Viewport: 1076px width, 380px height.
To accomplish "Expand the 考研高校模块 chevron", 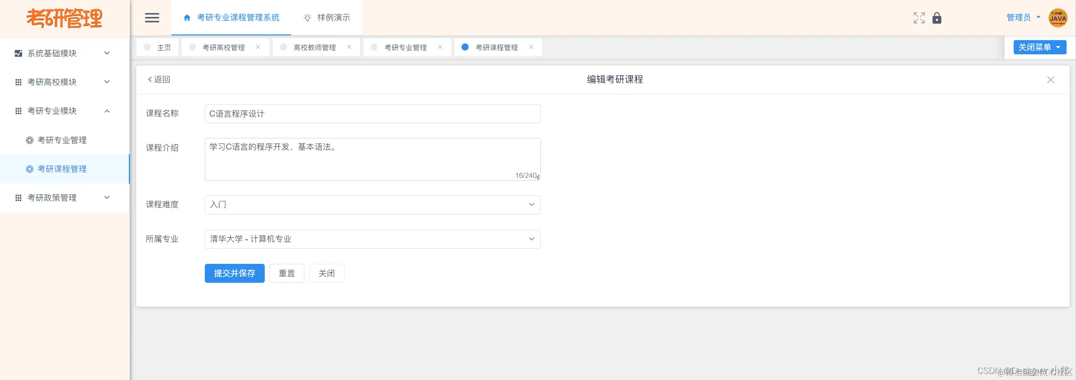I will 107,82.
